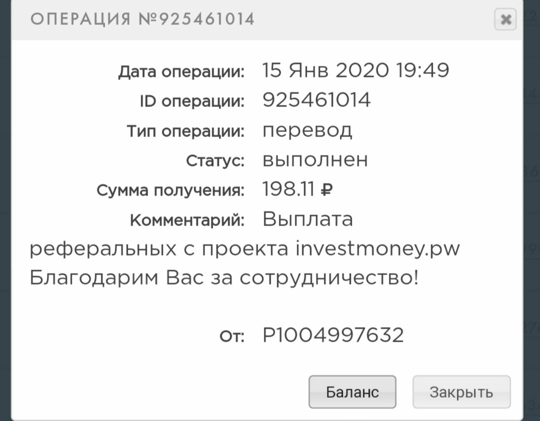The width and height of the screenshot is (540, 421).
Task: Click the Сумма получения label
Action: click(x=170, y=190)
